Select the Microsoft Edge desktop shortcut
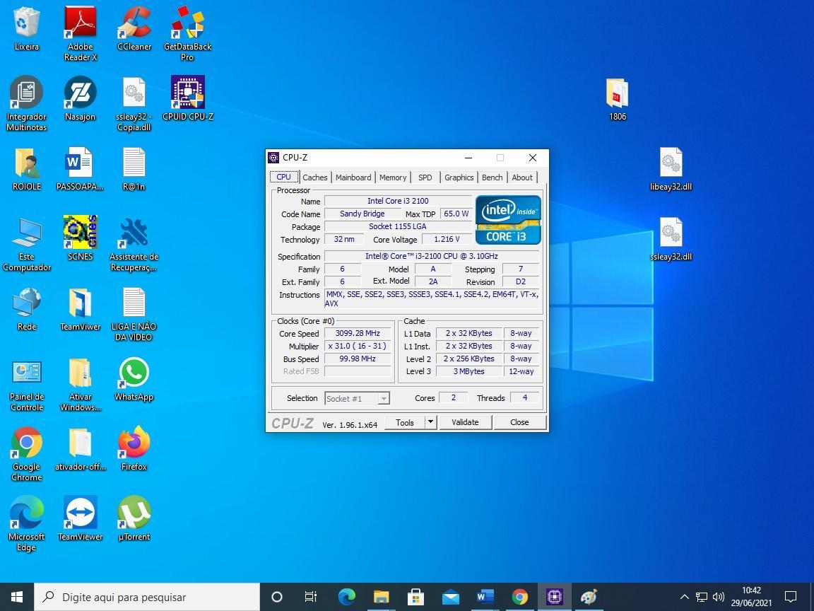 pos(26,524)
